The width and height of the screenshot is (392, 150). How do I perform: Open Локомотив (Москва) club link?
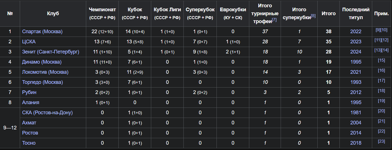(x=45, y=72)
